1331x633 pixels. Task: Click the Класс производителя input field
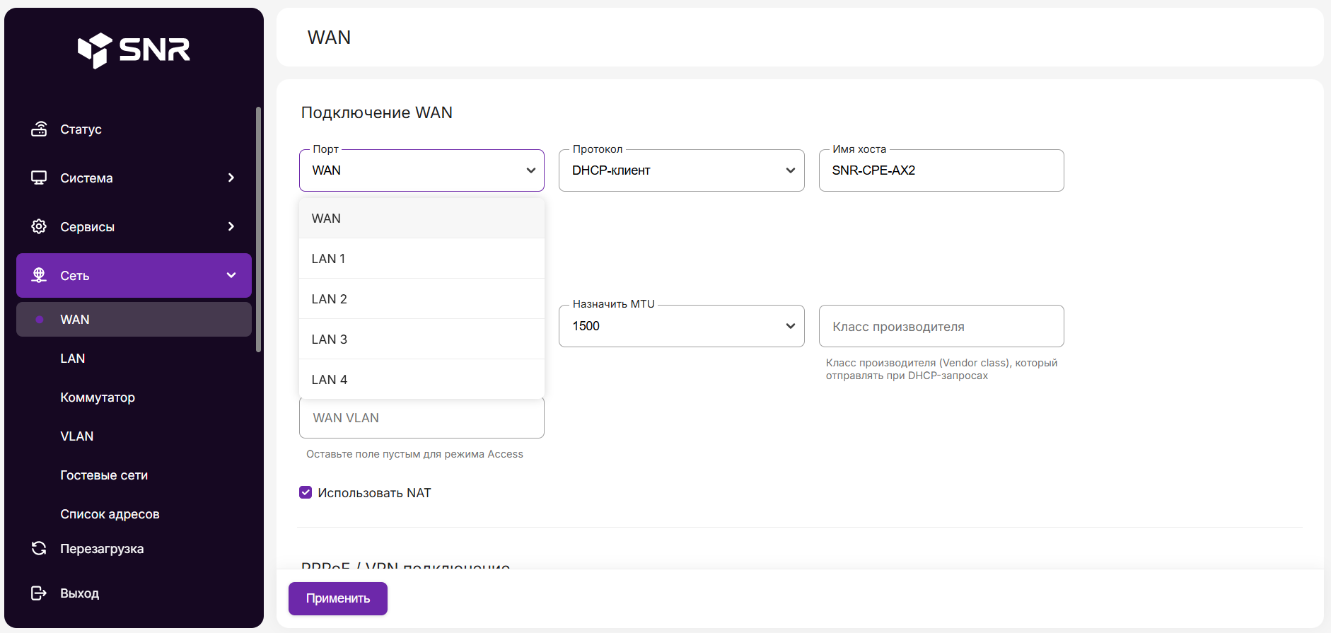pyautogui.click(x=941, y=327)
